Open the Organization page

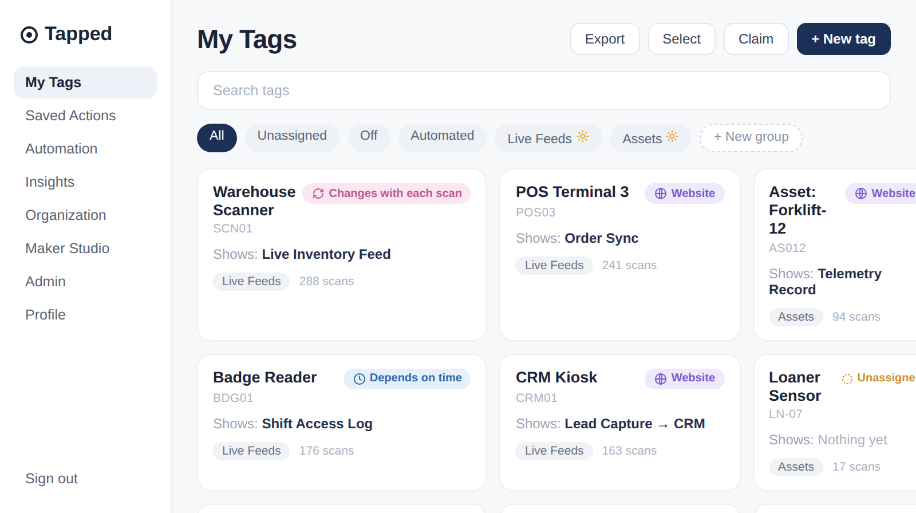85,215
